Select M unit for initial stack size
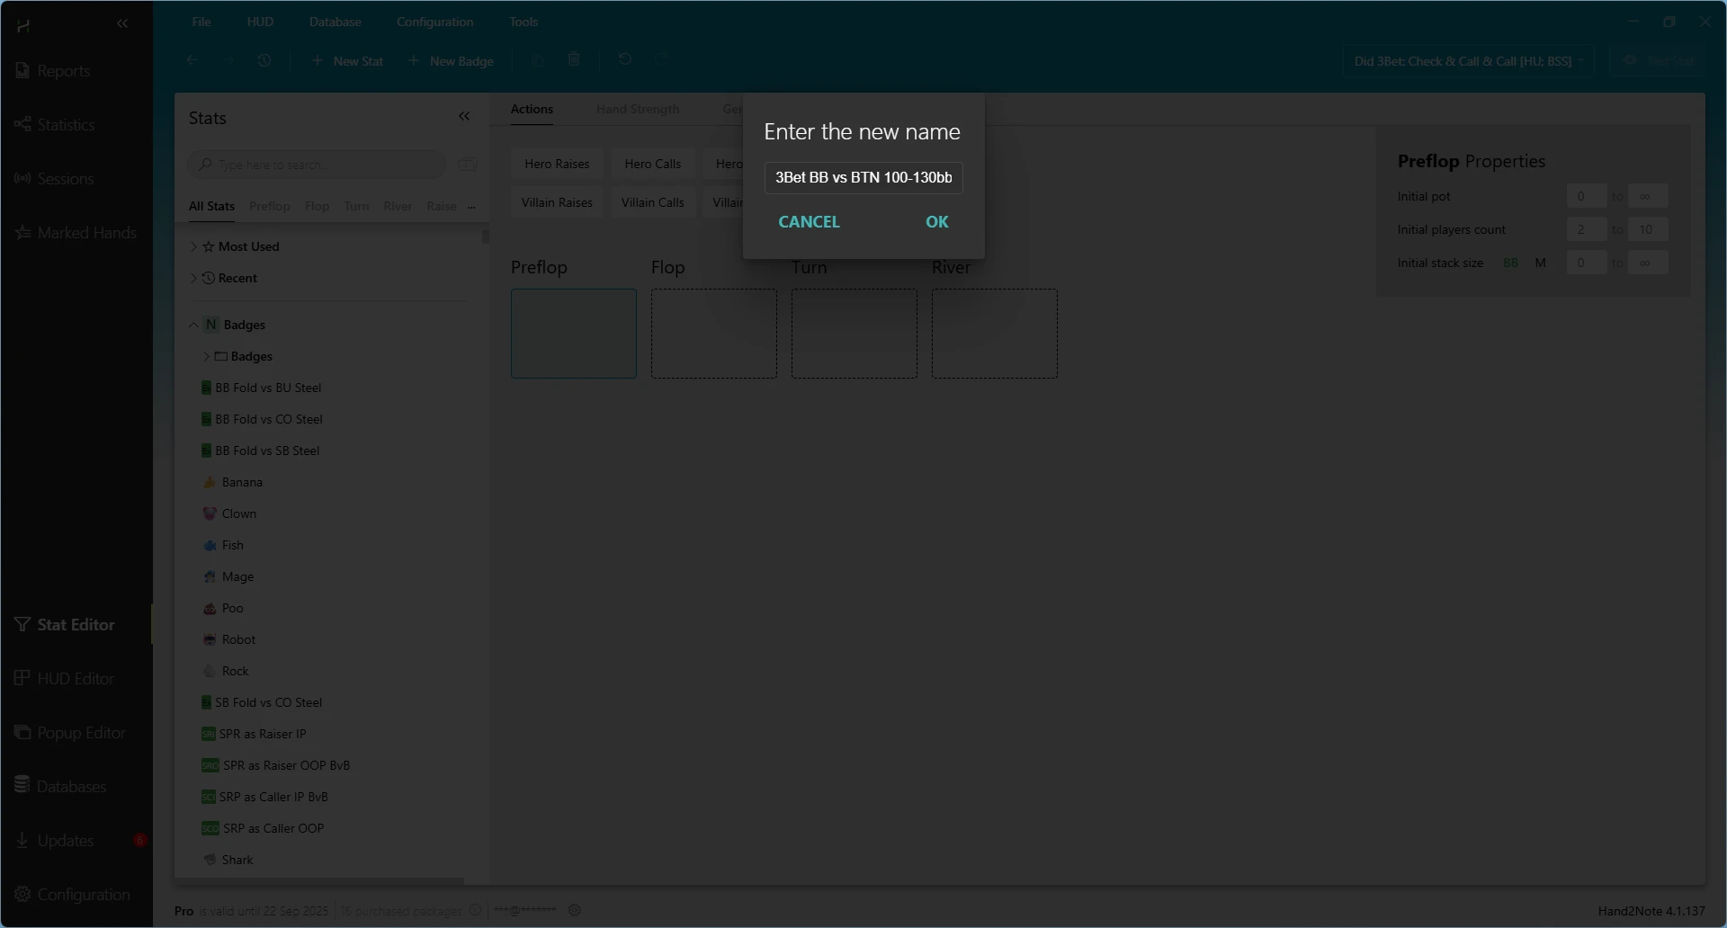 [1540, 263]
